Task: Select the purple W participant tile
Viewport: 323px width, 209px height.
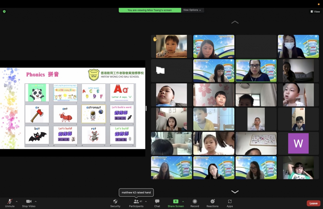Action: [298, 143]
